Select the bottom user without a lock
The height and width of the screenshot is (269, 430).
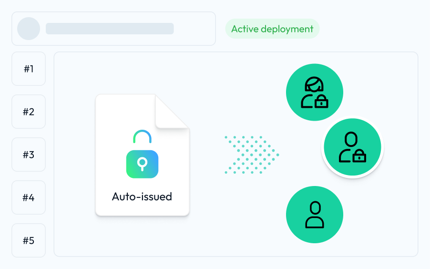[315, 215]
